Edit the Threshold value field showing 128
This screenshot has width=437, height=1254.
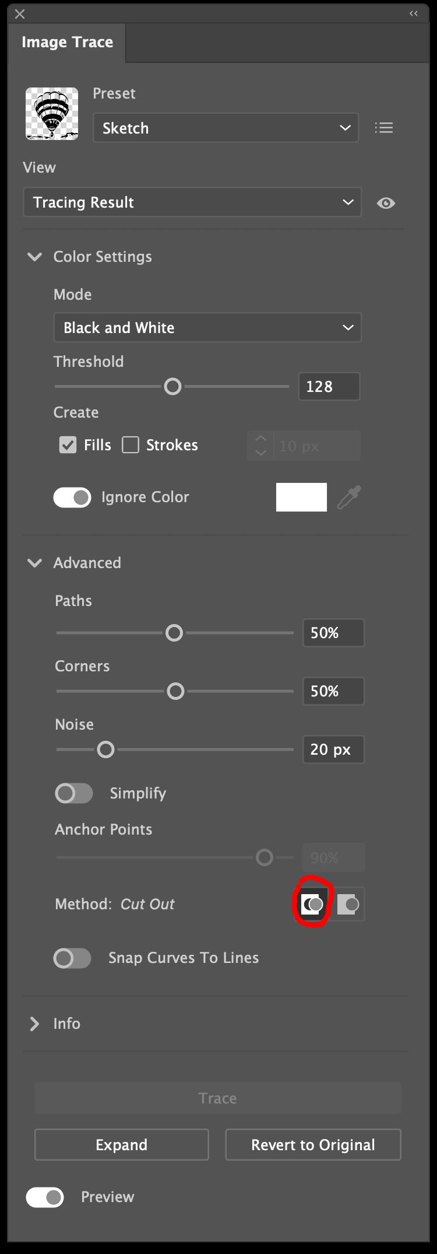point(329,386)
